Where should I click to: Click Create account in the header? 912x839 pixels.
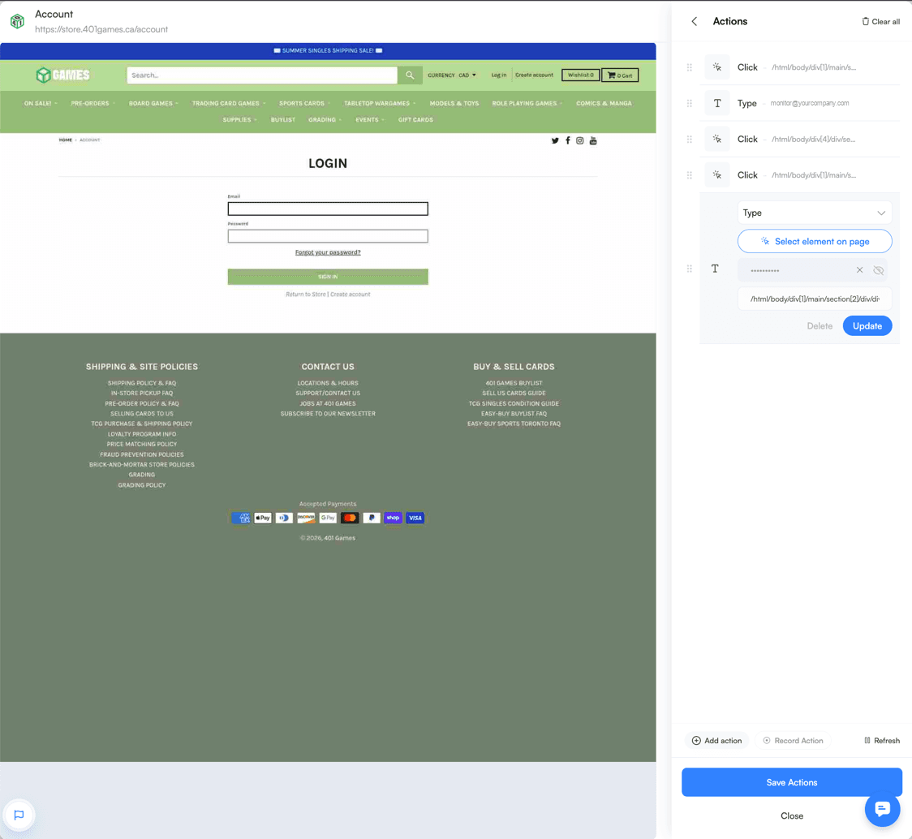(x=534, y=75)
